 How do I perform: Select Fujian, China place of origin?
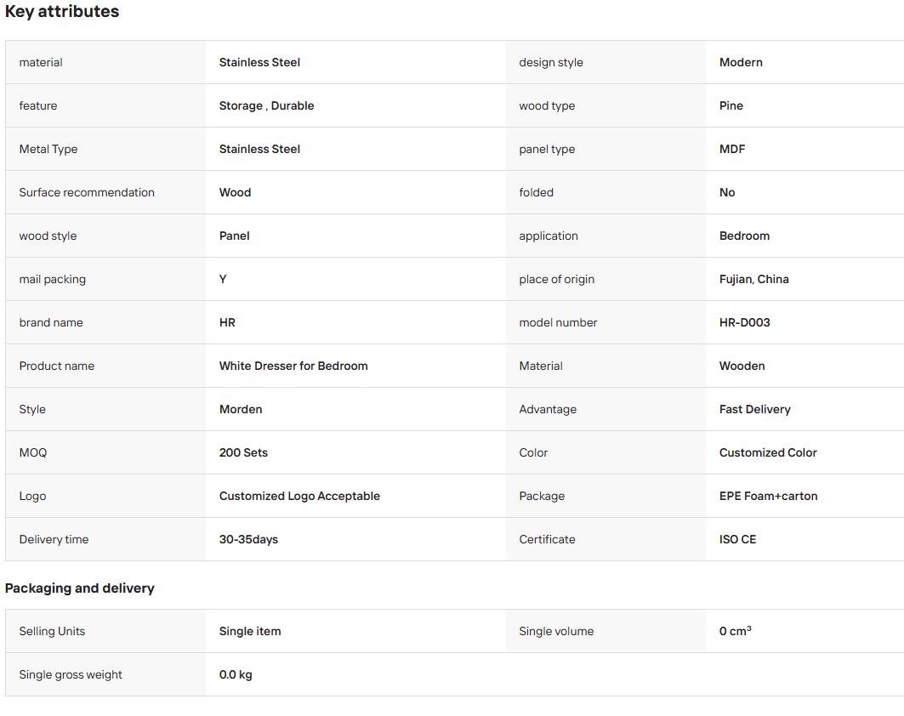(754, 279)
